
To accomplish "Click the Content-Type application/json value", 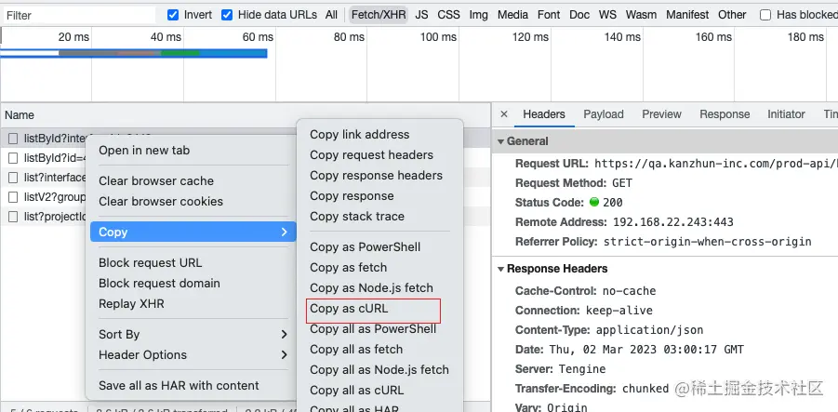I will coord(649,330).
